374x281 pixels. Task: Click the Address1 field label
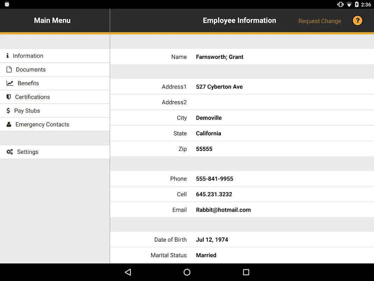pyautogui.click(x=174, y=87)
